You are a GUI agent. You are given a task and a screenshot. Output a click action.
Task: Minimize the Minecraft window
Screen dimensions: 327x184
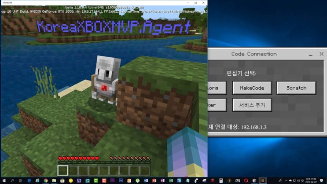coord(187,3)
